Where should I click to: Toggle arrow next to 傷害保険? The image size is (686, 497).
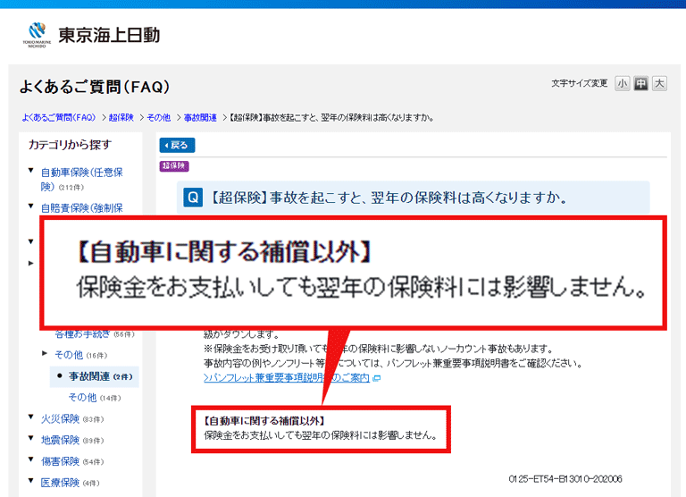pyautogui.click(x=30, y=459)
